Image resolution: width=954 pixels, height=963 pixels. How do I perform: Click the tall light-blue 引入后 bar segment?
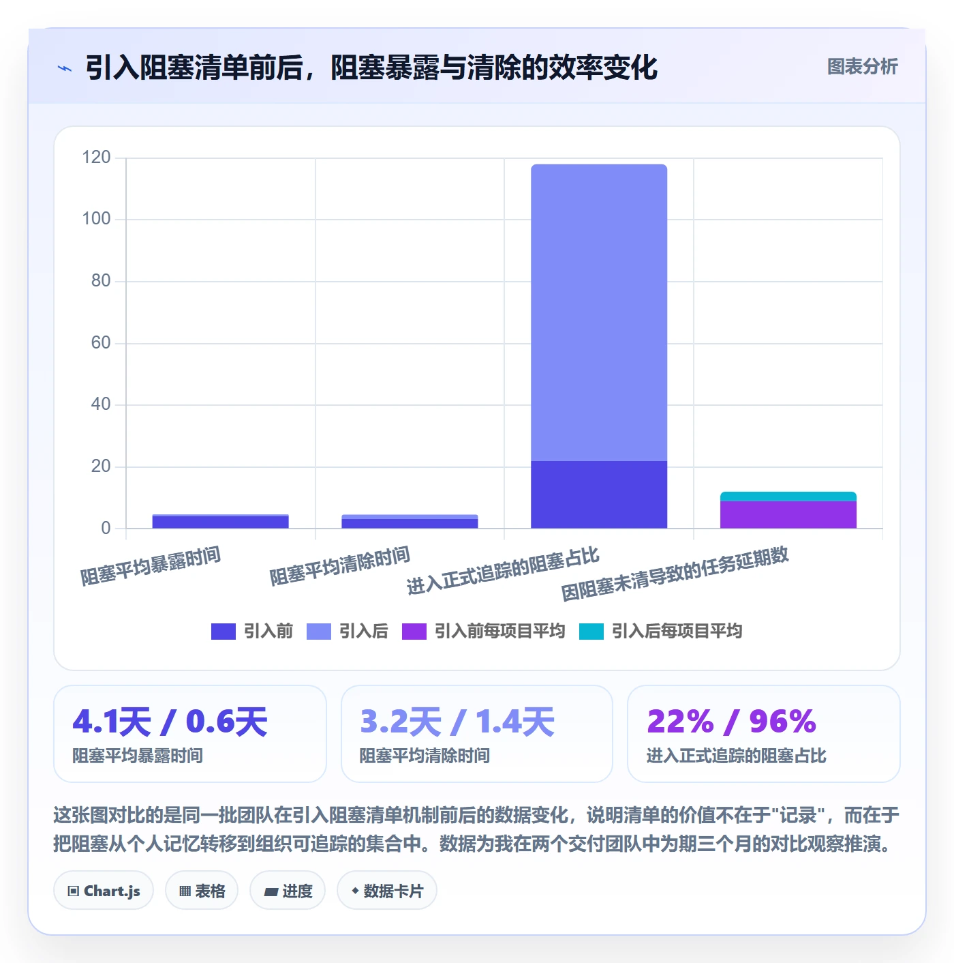pyautogui.click(x=599, y=312)
